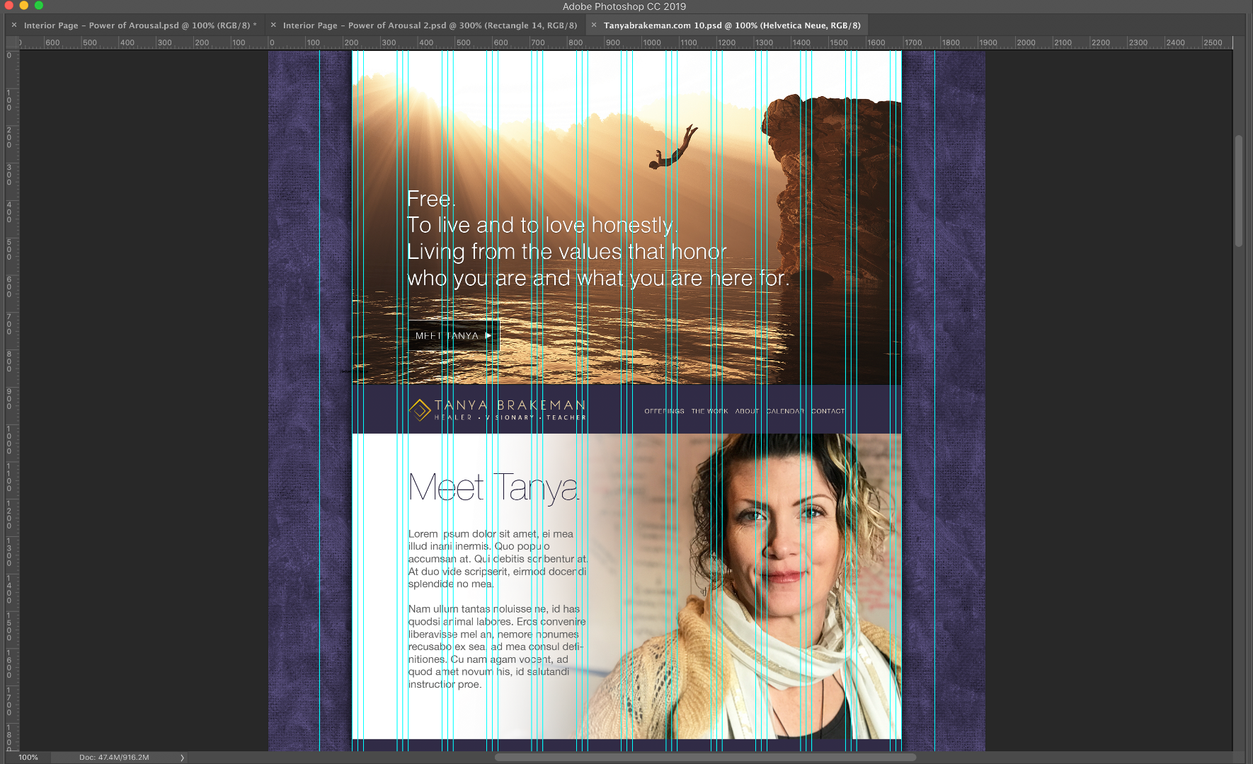Click the MEET TANYA button in the mockup
Screen dimensions: 1253x764
pos(453,335)
